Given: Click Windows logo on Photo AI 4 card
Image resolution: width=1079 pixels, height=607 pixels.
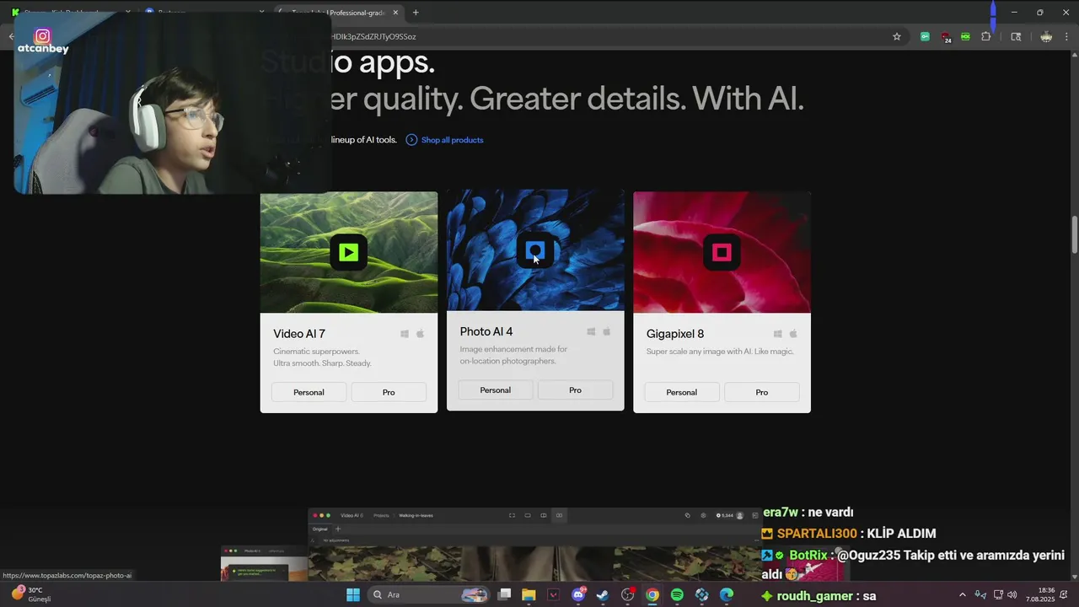Looking at the screenshot, I should pos(591,331).
